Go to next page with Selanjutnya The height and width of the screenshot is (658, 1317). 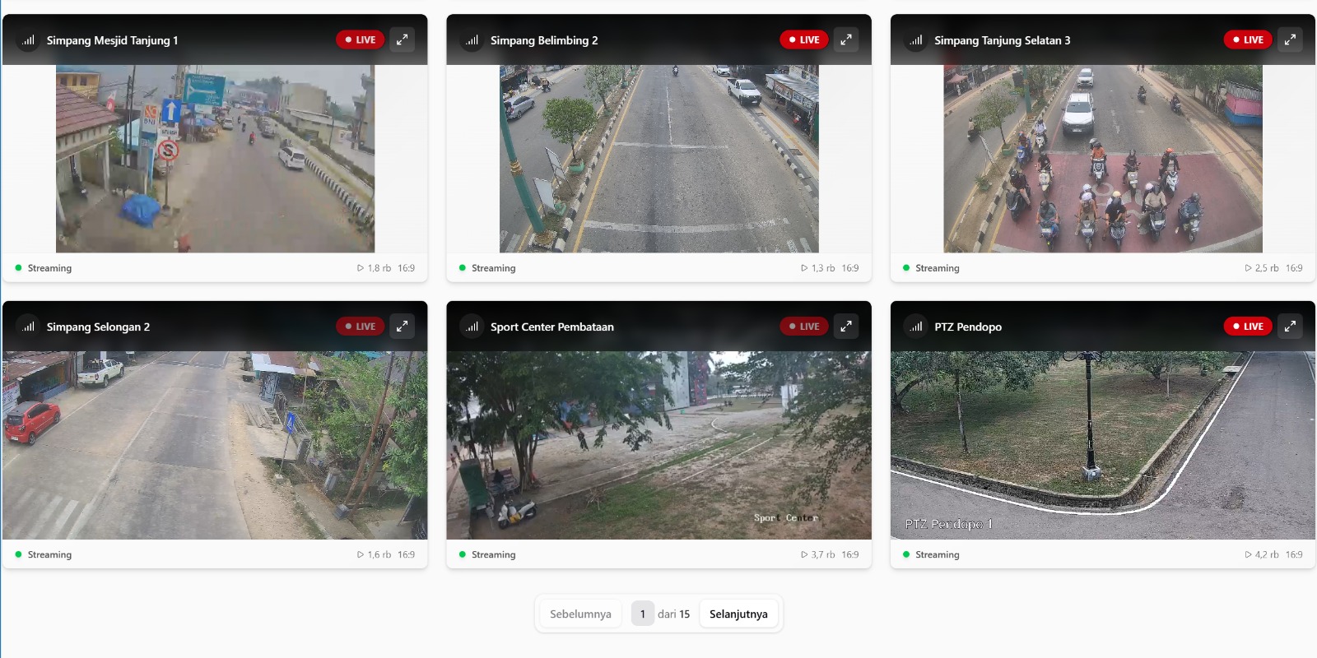[738, 614]
